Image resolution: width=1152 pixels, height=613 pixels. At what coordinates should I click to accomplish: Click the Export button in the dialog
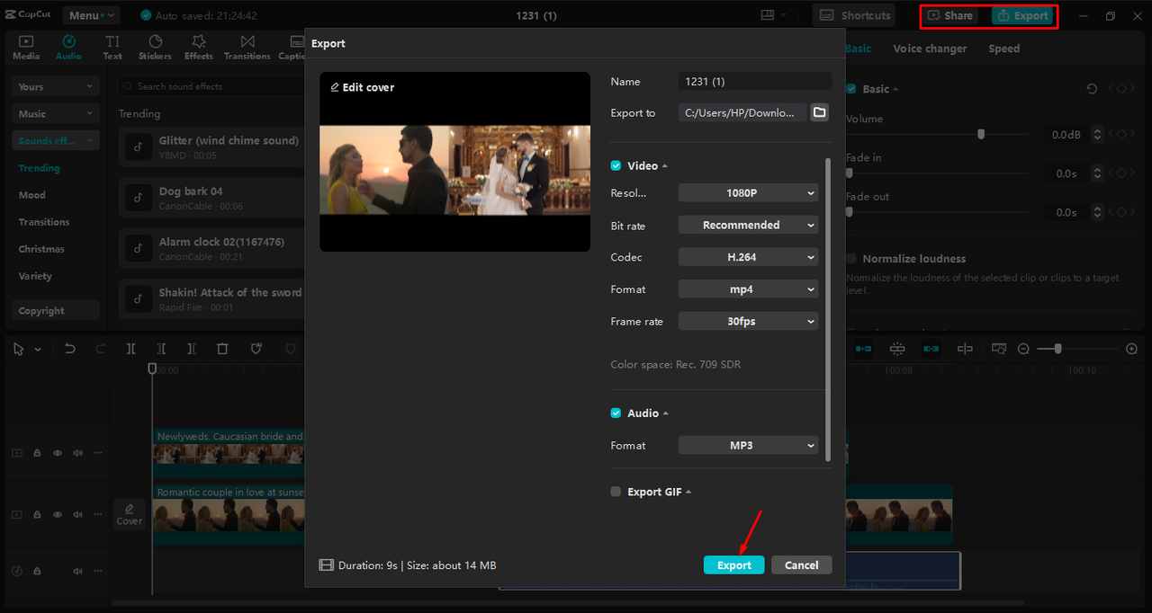point(734,564)
